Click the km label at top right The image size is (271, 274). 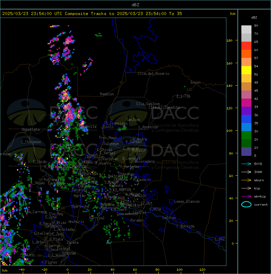tap(233, 14)
